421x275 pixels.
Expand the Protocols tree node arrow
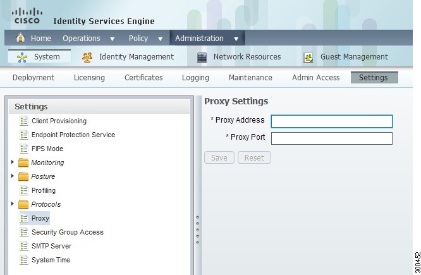tap(12, 204)
